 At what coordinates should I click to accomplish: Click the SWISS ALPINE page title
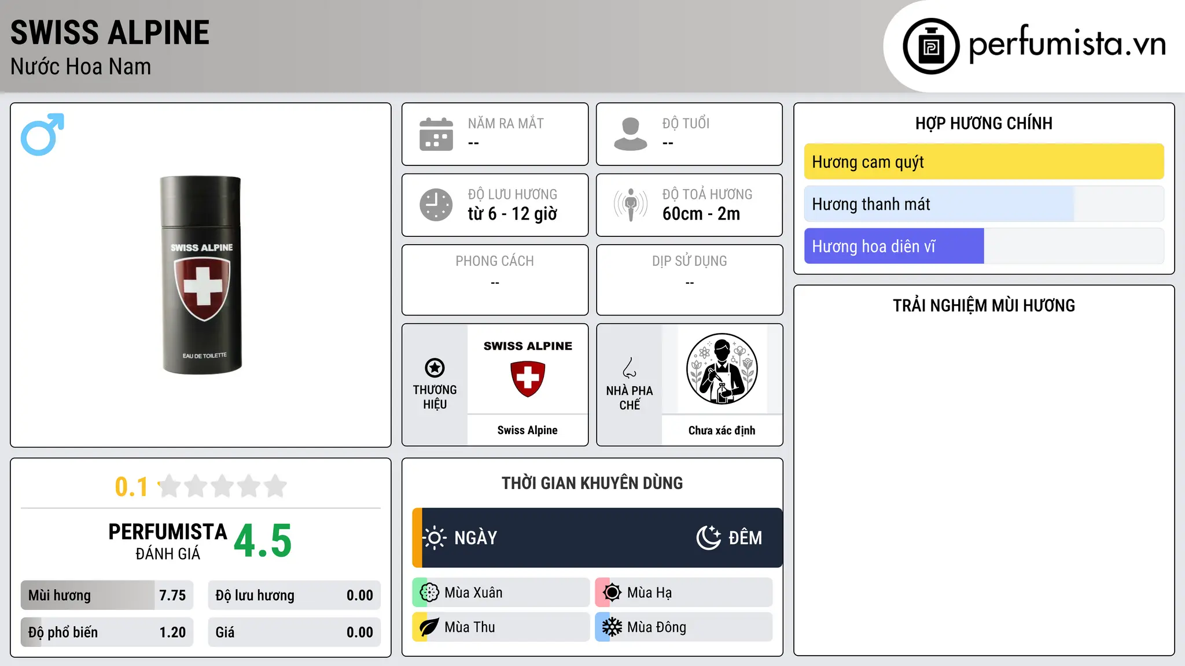pos(110,32)
